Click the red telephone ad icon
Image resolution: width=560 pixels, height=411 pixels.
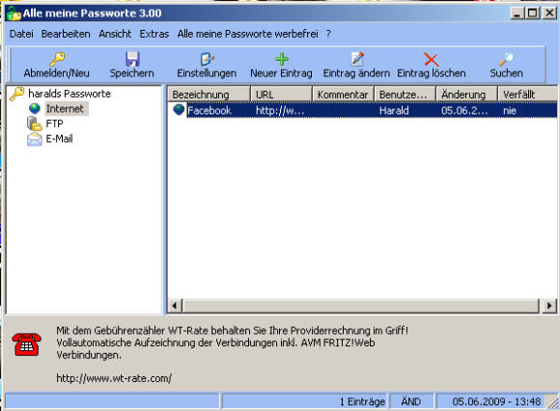point(26,344)
